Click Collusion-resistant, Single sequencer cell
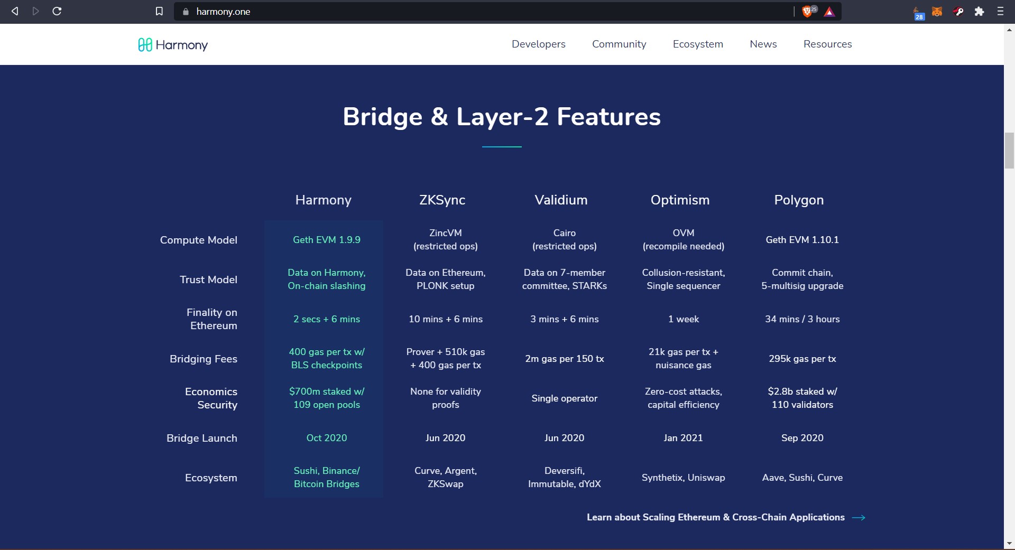The image size is (1015, 550). pyautogui.click(x=684, y=279)
